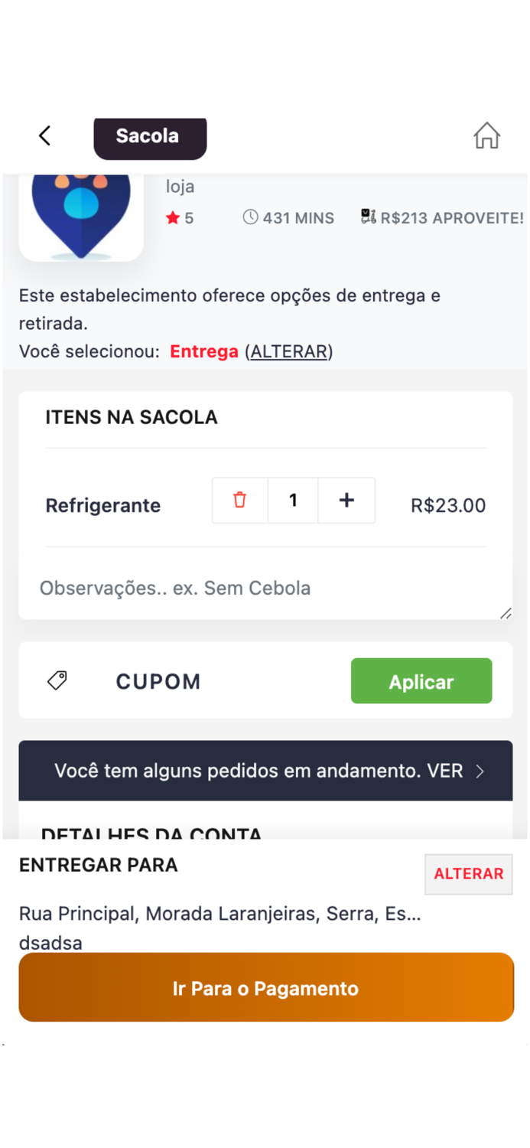The image size is (530, 1148).
Task: Click the back arrow to return
Action: [x=44, y=135]
